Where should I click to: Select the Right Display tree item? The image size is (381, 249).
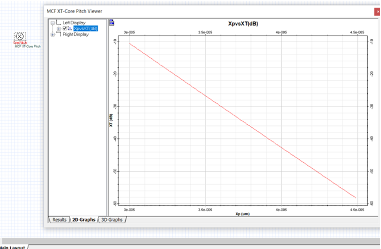click(75, 34)
